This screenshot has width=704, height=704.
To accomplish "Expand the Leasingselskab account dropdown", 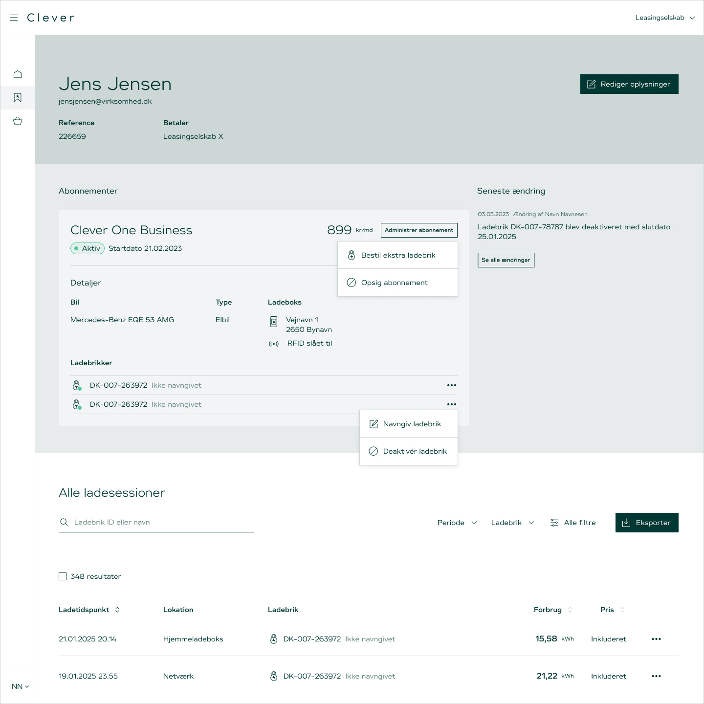I will pos(665,18).
